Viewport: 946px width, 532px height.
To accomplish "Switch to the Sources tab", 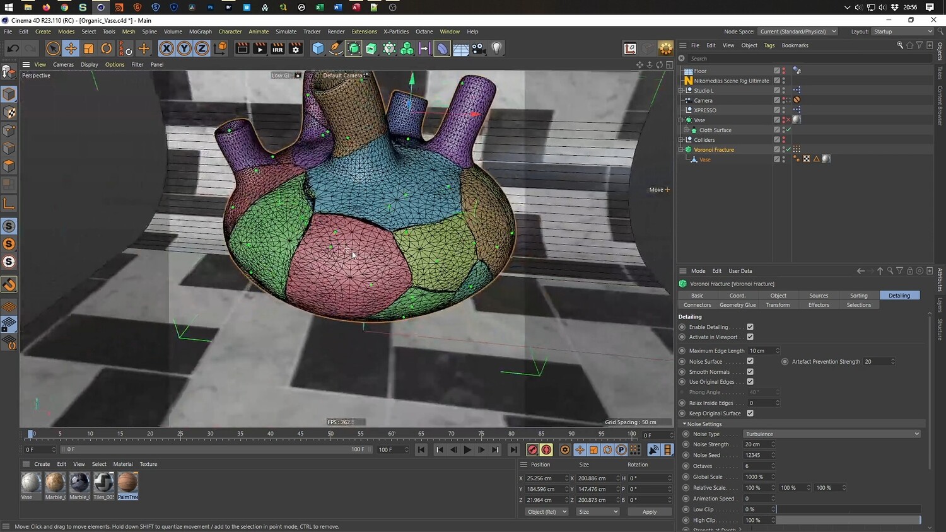I will [818, 295].
